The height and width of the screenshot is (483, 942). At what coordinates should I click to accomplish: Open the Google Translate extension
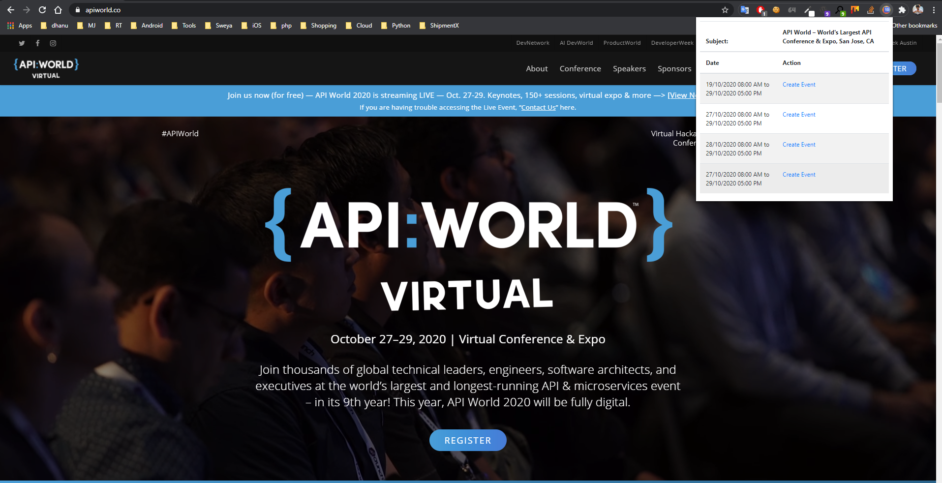pyautogui.click(x=745, y=10)
